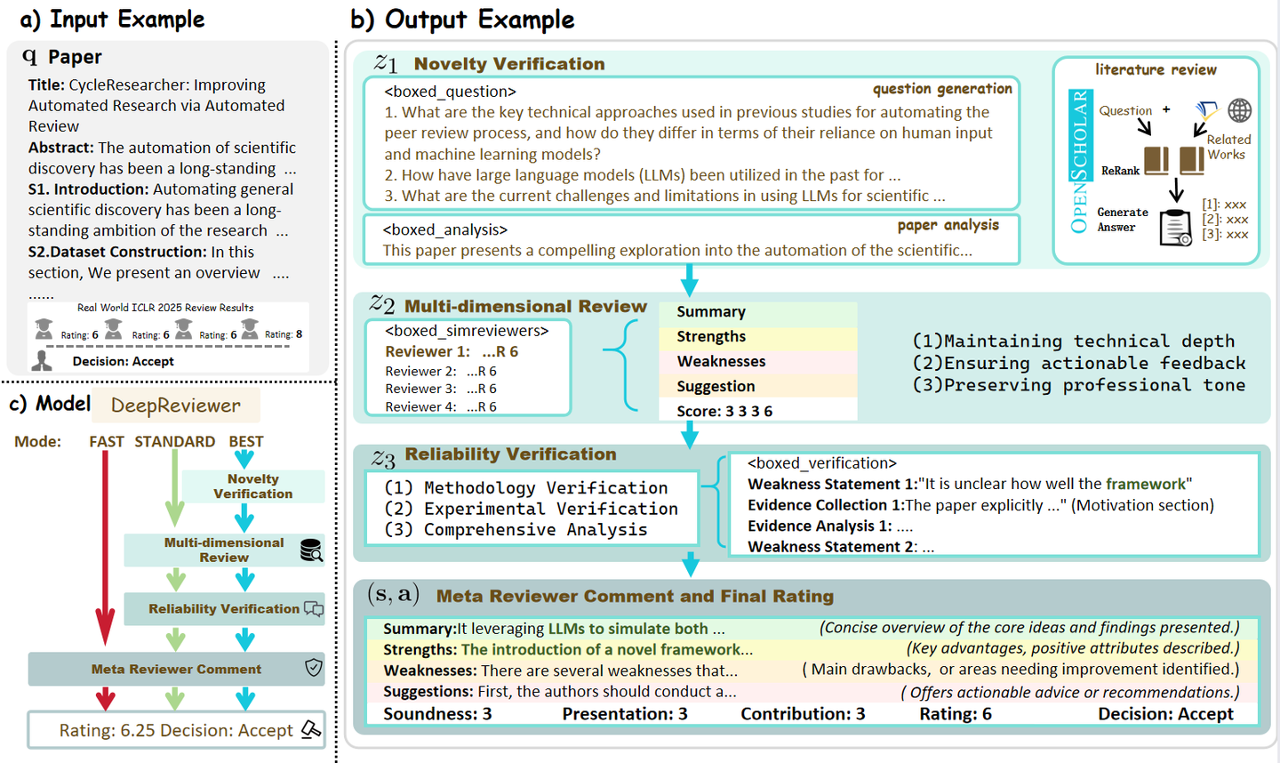Click the shield icon on Meta Reviewer Comment

(x=313, y=668)
